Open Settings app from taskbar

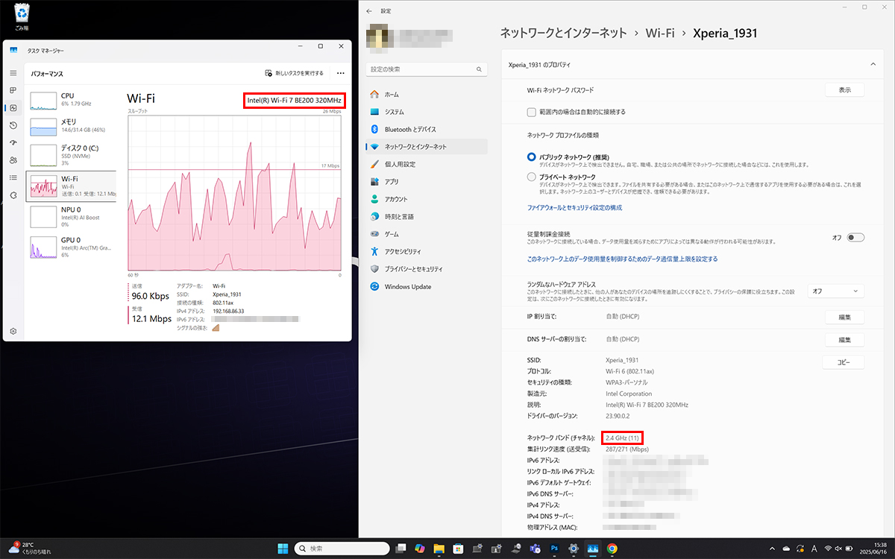tap(574, 549)
